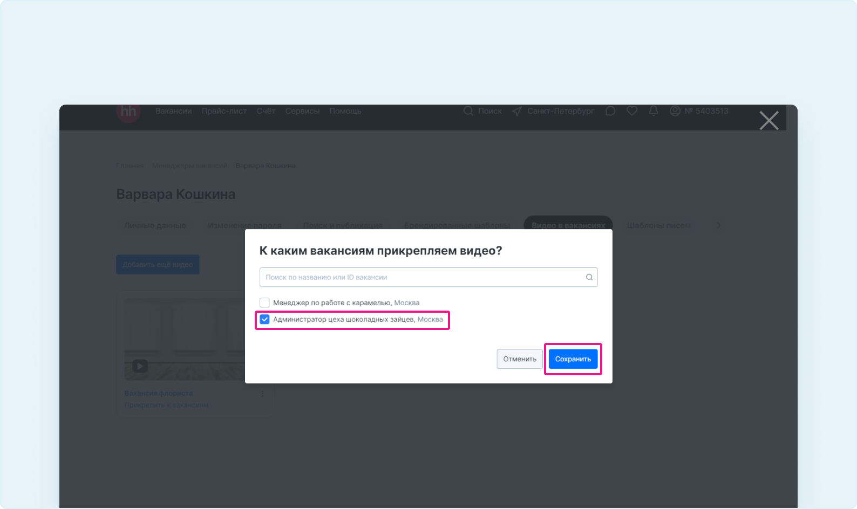Open the chat messages icon

(610, 111)
